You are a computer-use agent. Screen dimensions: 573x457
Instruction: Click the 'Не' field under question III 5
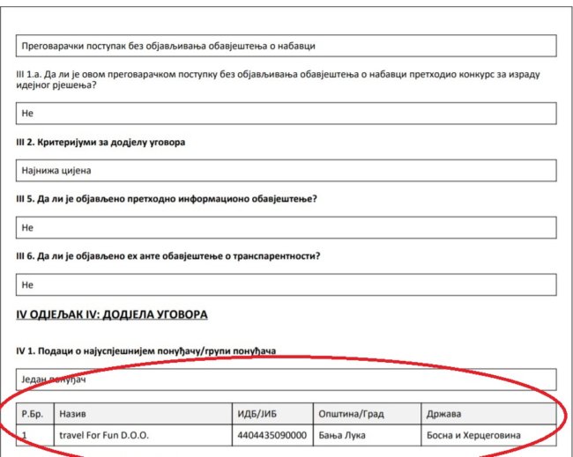286,227
